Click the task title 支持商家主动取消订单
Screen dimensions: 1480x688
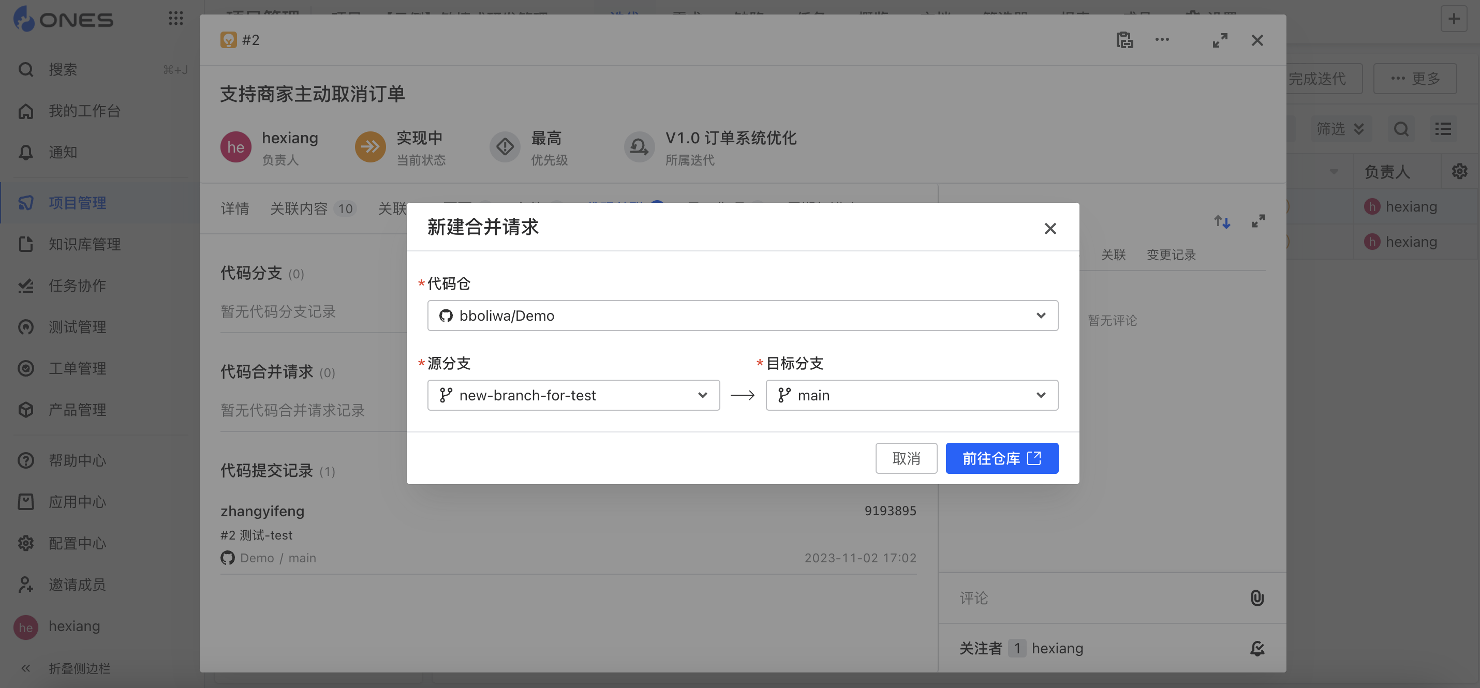point(313,94)
